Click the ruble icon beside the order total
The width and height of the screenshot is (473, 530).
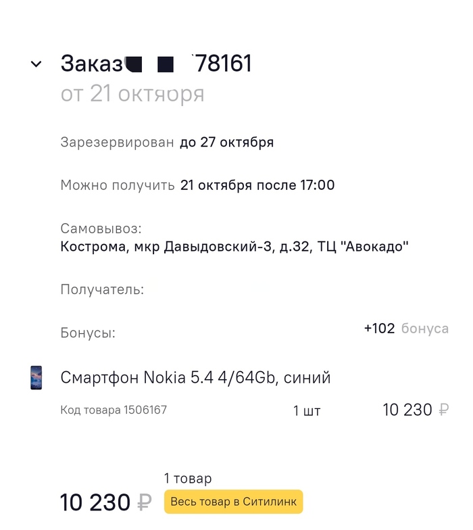click(145, 503)
